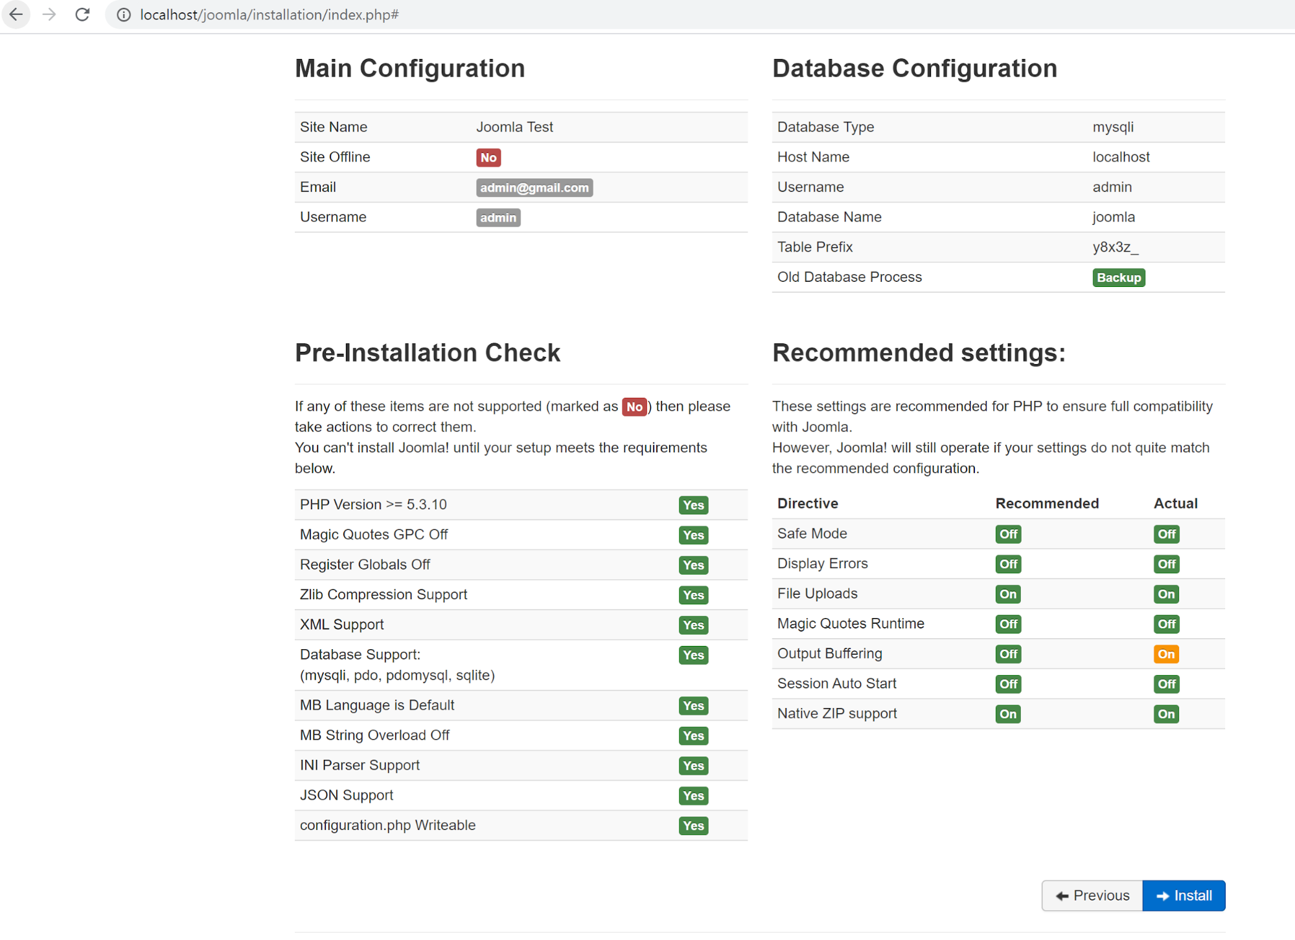Click actual Off badge for Magic Quotes Runtime

(1167, 625)
